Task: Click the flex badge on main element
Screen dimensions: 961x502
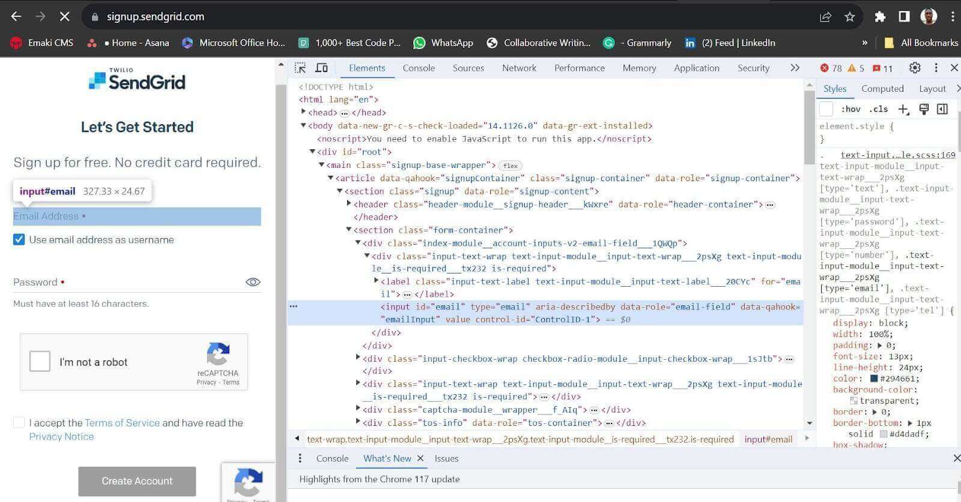Action: pyautogui.click(x=511, y=166)
